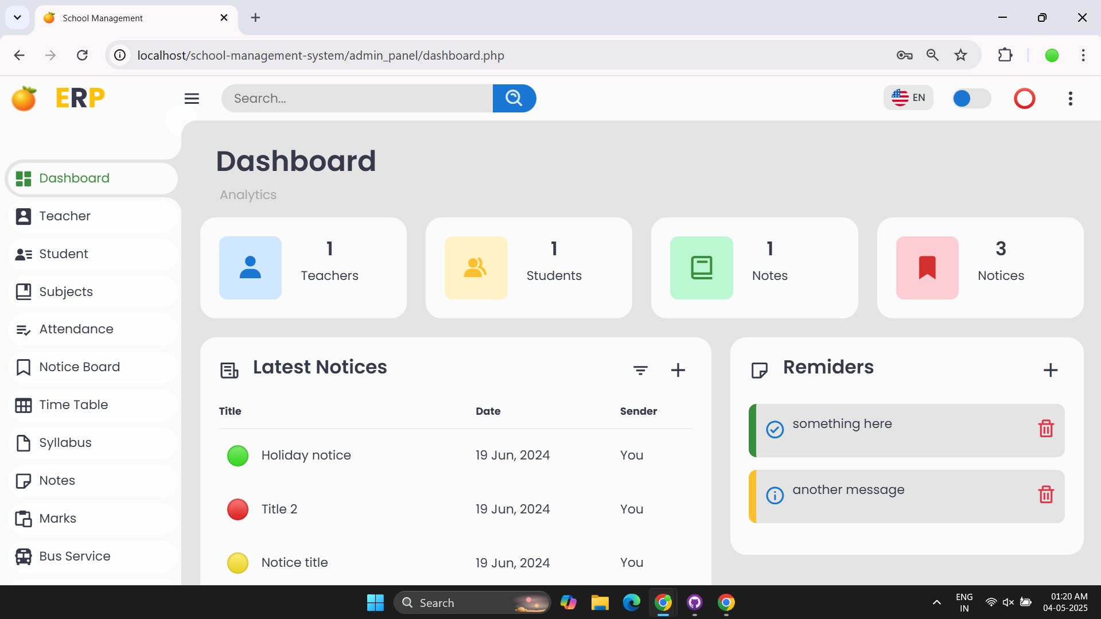Screen dimensions: 1101x619
Task: Click the green Chrome profile avatar
Action: (1051, 55)
